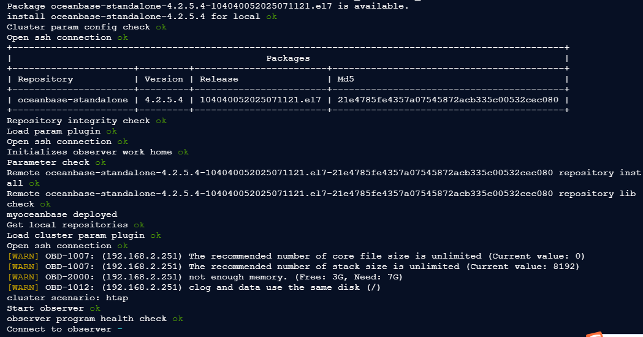This screenshot has height=337, width=643.
Task: Click the 'Connect to observer' prompt line
Action: pos(59,329)
